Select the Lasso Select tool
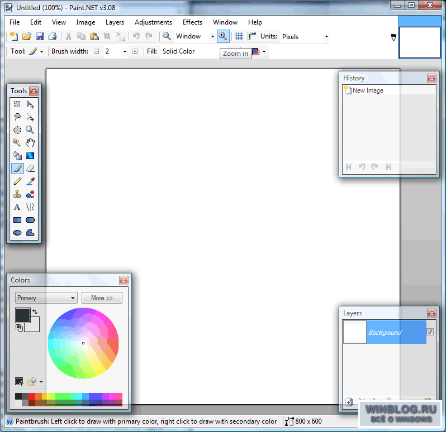This screenshot has width=446, height=432. [x=17, y=117]
